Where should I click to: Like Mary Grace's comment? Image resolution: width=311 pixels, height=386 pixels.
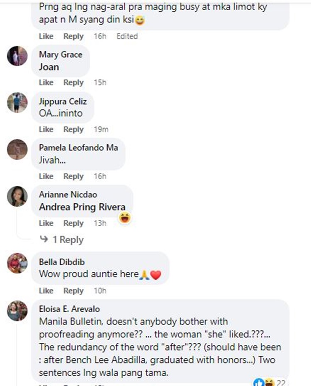[x=46, y=83]
